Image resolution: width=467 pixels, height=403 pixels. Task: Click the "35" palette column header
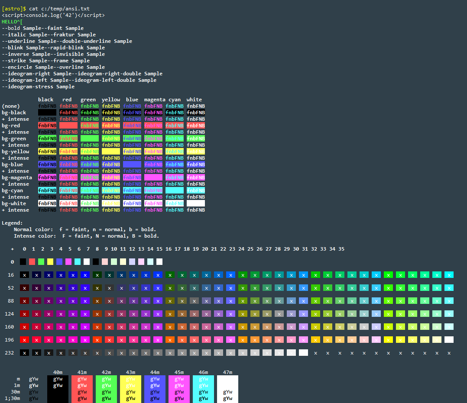[341, 249]
